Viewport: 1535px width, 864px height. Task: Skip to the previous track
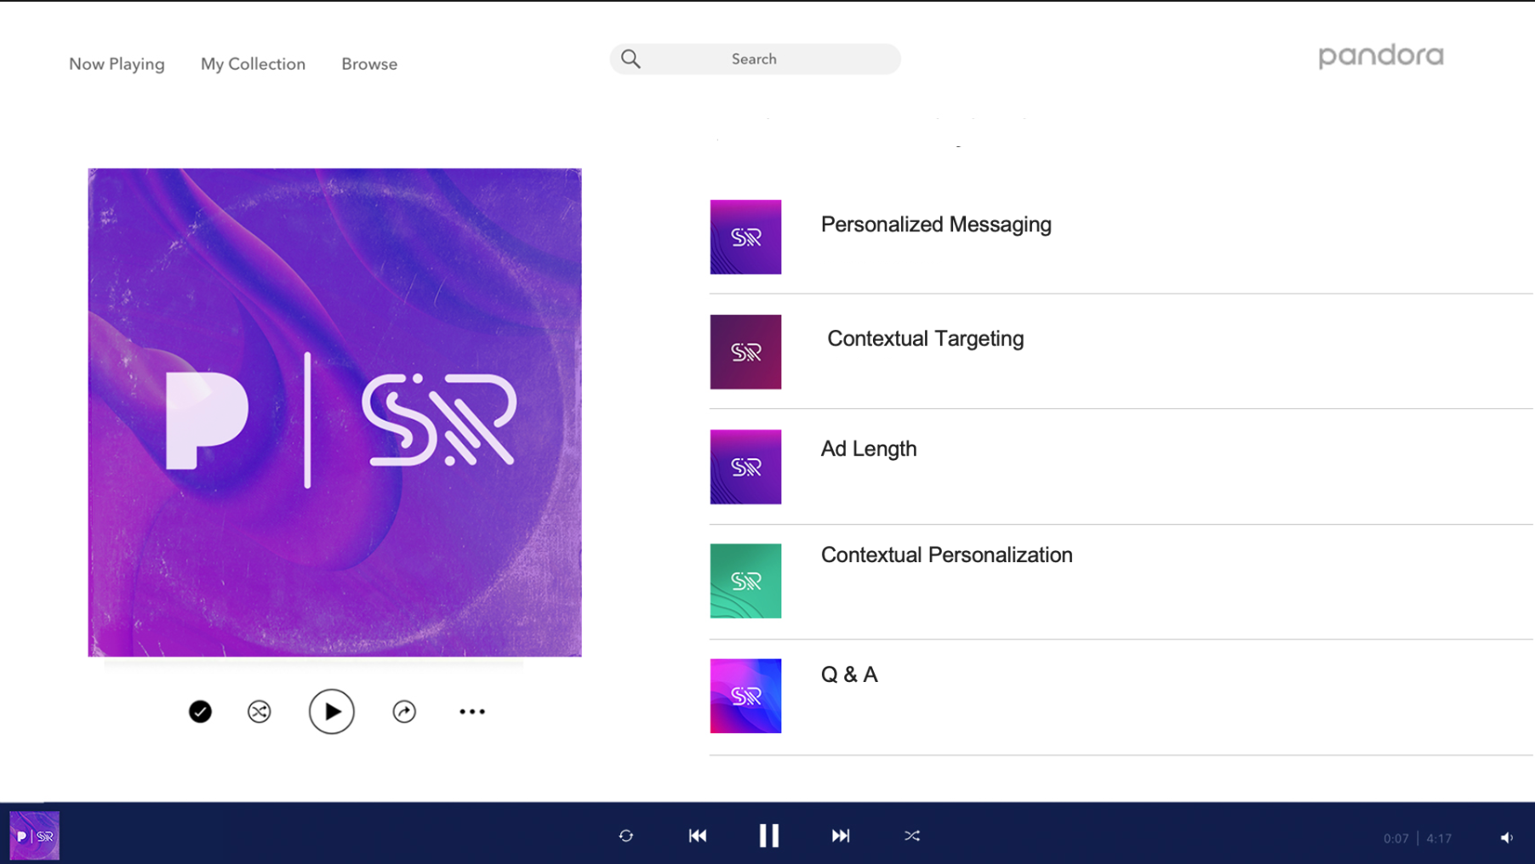[x=698, y=836]
